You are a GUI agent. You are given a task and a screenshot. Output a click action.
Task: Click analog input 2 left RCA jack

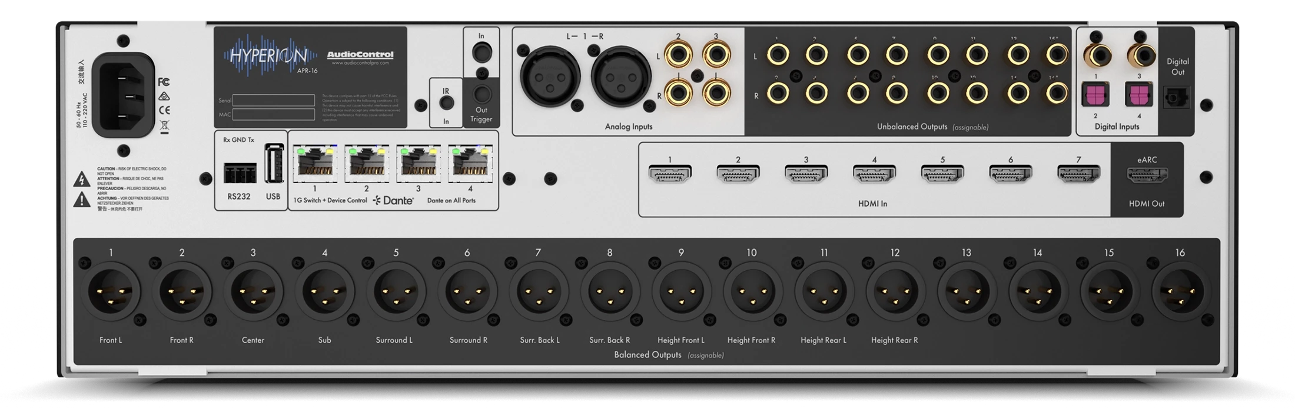[x=678, y=56]
